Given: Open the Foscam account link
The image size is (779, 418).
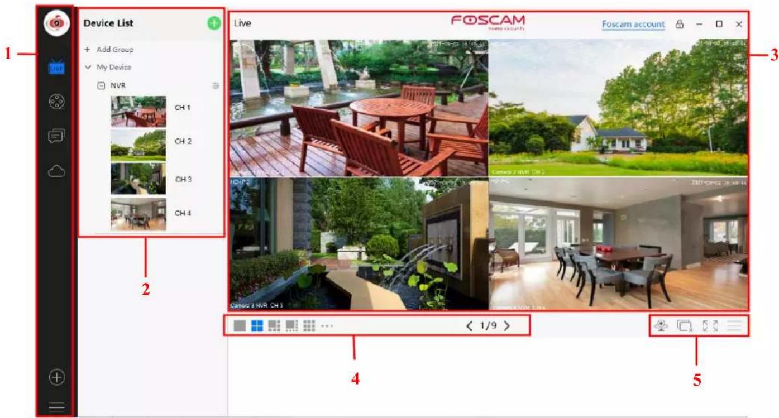Looking at the screenshot, I should (x=633, y=24).
